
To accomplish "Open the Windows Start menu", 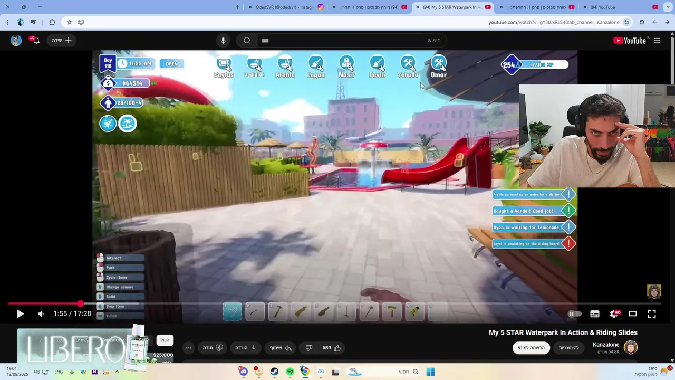I will coord(430,372).
